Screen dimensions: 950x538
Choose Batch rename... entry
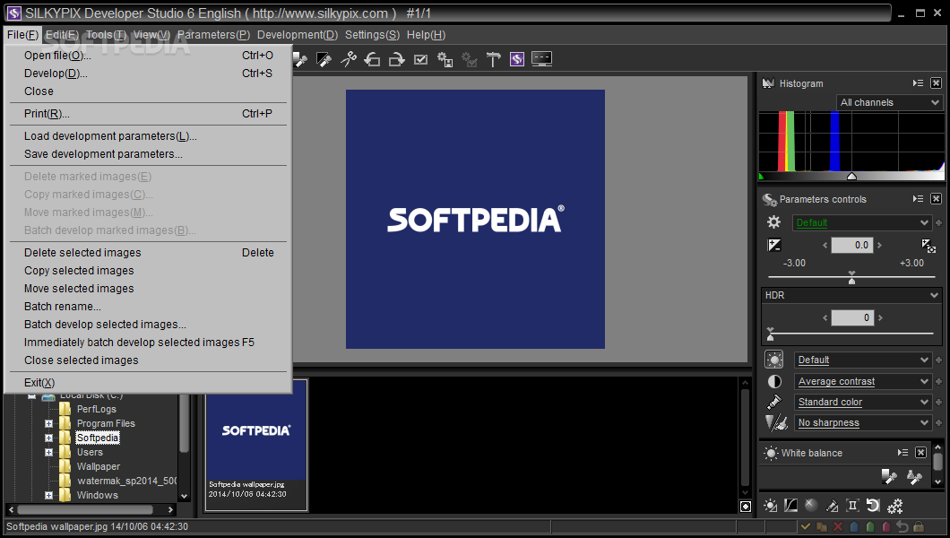149,306
